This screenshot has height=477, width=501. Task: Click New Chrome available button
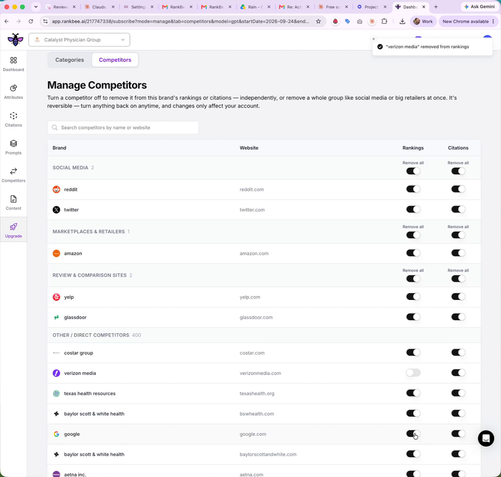click(x=465, y=21)
